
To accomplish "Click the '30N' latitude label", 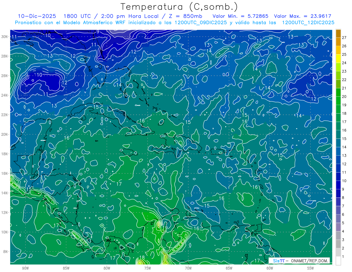I will click(x=5, y=36).
